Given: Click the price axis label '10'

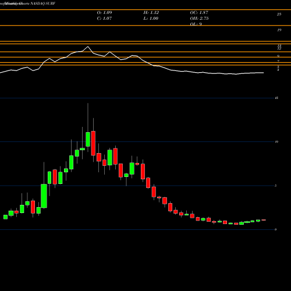Looking at the screenshot, I should point(276,142).
